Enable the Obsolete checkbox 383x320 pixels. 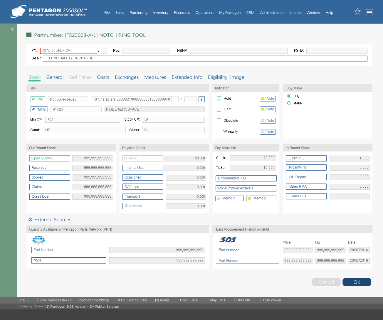pyautogui.click(x=219, y=121)
